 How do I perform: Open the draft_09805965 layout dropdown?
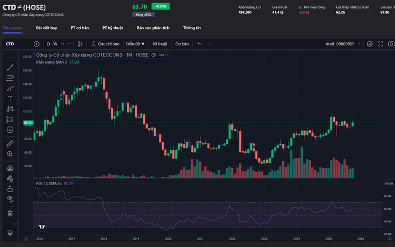click(343, 44)
